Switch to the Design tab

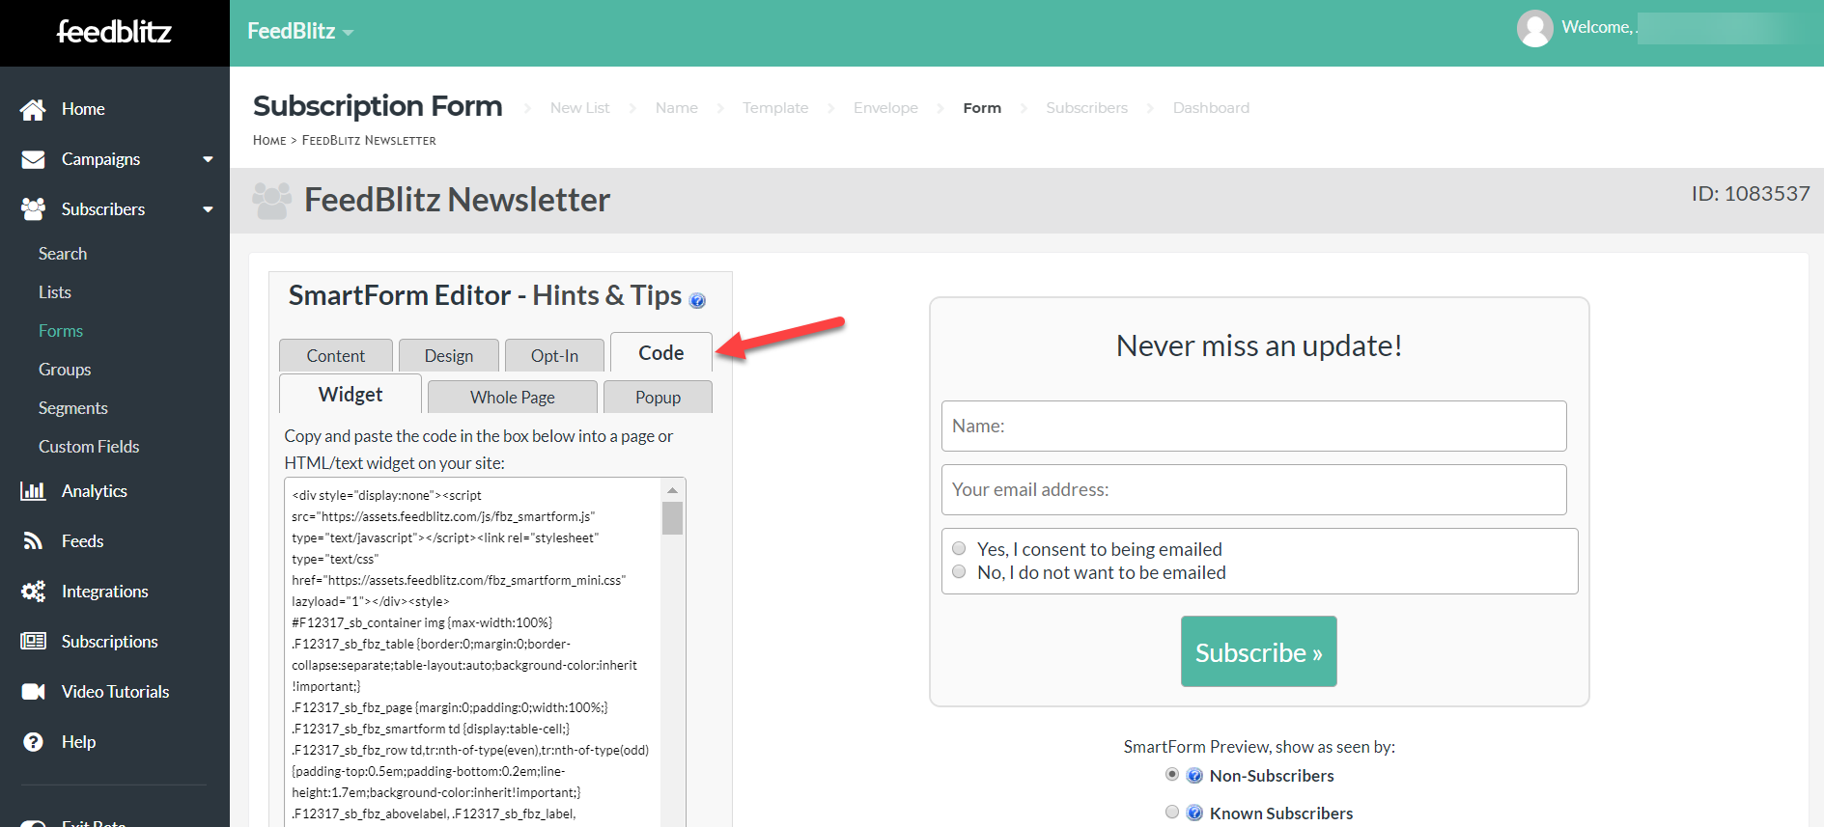pyautogui.click(x=449, y=355)
